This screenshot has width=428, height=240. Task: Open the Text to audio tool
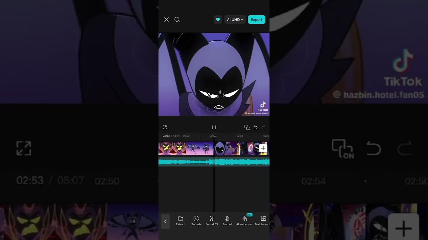[x=262, y=221]
